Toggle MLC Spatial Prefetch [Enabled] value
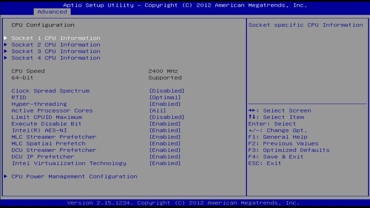370x208 pixels. (x=165, y=144)
